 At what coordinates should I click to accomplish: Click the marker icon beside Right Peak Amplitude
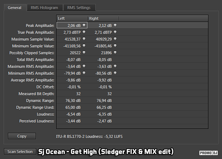[115, 25]
